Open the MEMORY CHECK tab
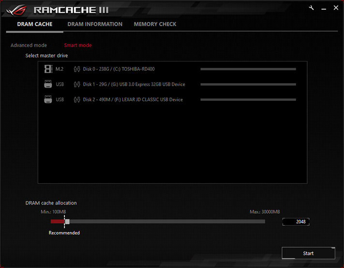Image resolution: width=344 pixels, height=268 pixels. pyautogui.click(x=155, y=24)
